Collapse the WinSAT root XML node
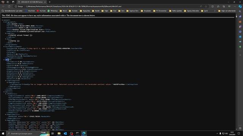This screenshot has height=136, width=243. coord(2,20)
